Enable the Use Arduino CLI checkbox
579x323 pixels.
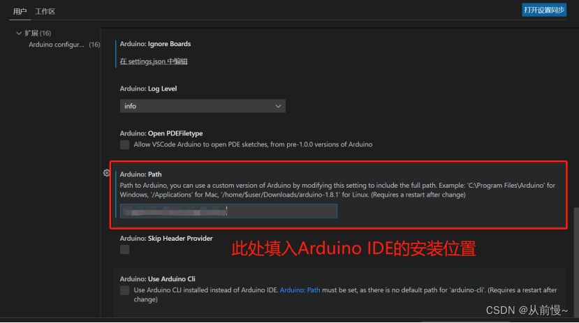coord(125,290)
